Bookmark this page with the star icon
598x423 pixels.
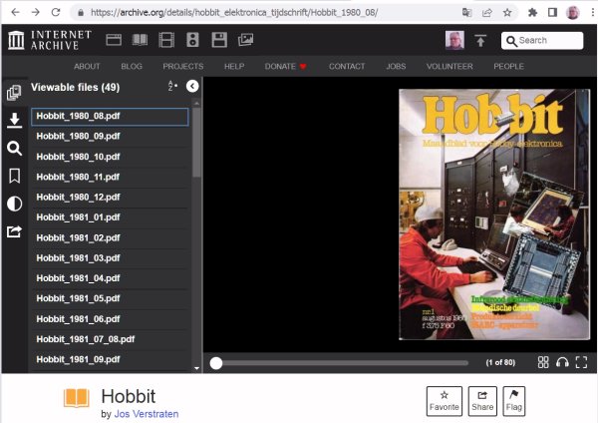pos(507,13)
